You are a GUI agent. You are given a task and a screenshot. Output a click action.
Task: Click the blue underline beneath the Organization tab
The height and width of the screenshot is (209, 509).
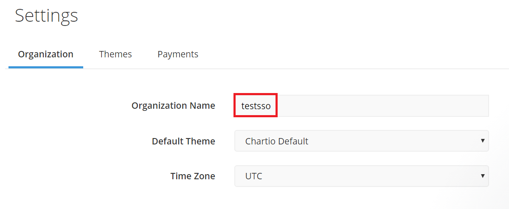tap(46, 67)
